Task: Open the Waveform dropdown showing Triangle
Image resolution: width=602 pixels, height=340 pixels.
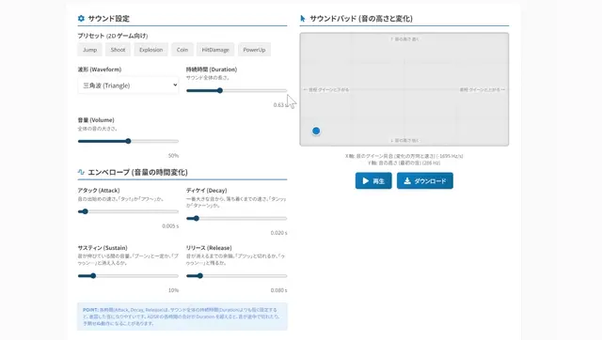Action: tap(128, 85)
